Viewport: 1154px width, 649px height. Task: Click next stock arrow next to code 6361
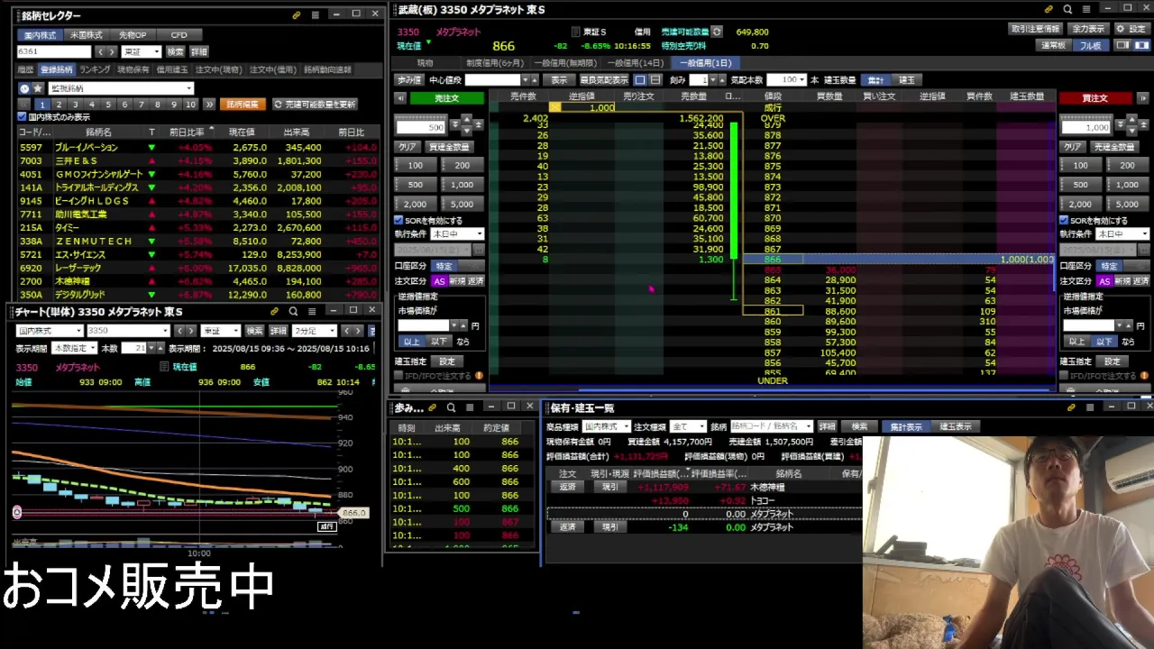tap(112, 52)
